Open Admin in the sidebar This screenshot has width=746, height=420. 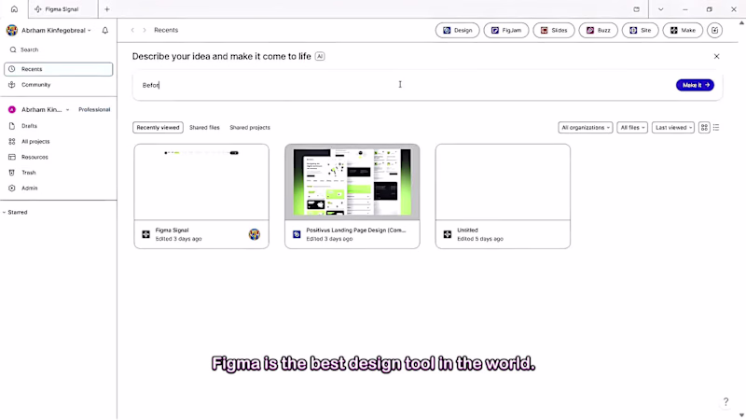coord(59,189)
